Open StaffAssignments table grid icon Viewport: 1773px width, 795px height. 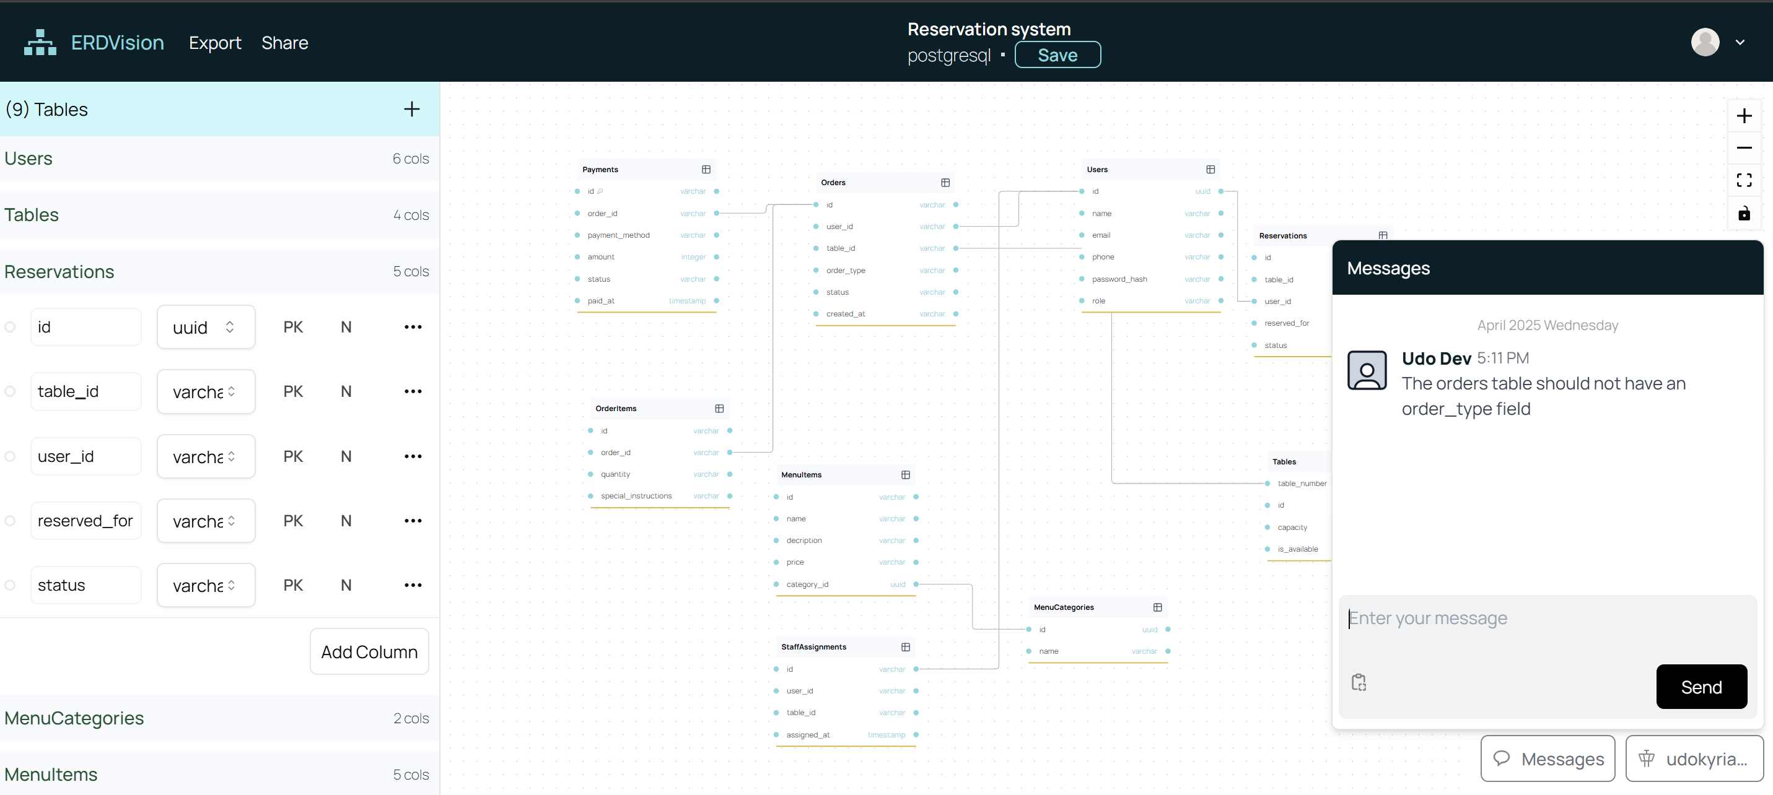905,647
